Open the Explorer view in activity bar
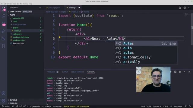Image resolution: width=193 pixels, height=108 pixels. [3, 9]
